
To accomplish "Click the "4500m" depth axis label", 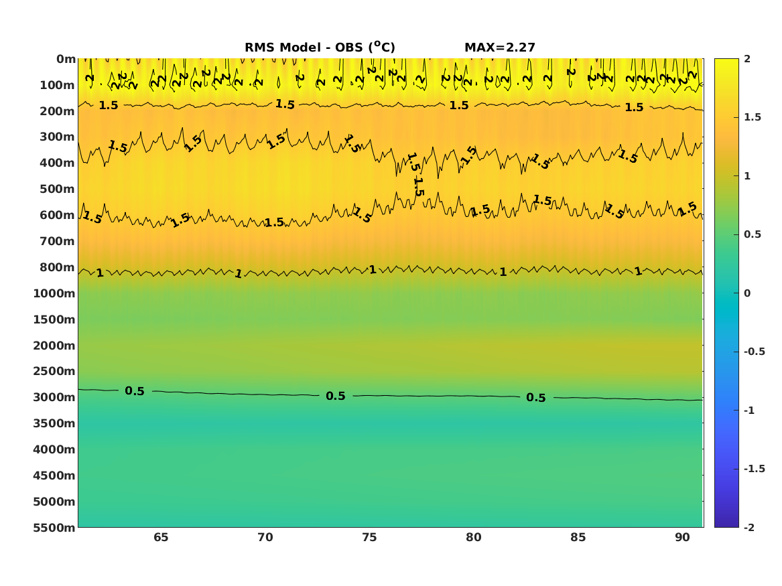I will pos(54,475).
